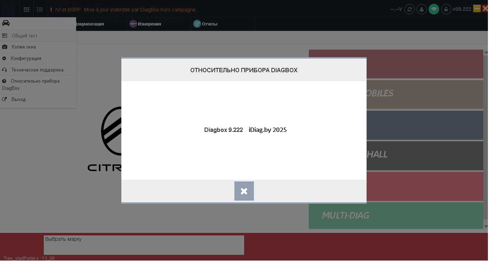Select Общий тест in the side menu

tap(24, 36)
